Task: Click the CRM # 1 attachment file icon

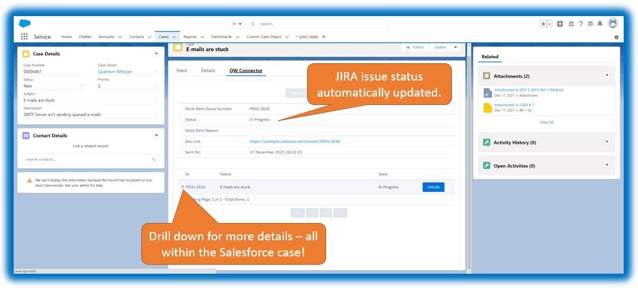Action: [x=488, y=108]
